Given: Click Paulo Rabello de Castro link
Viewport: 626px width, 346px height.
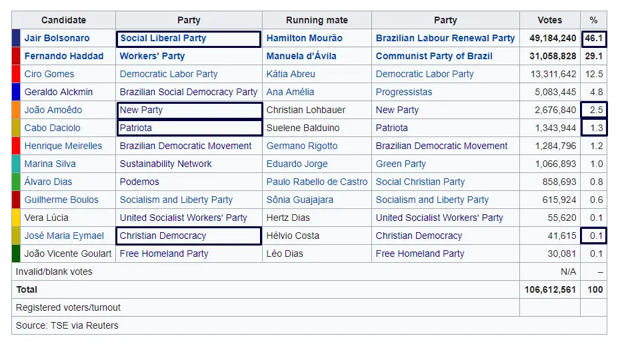Looking at the screenshot, I should pyautogui.click(x=317, y=182).
